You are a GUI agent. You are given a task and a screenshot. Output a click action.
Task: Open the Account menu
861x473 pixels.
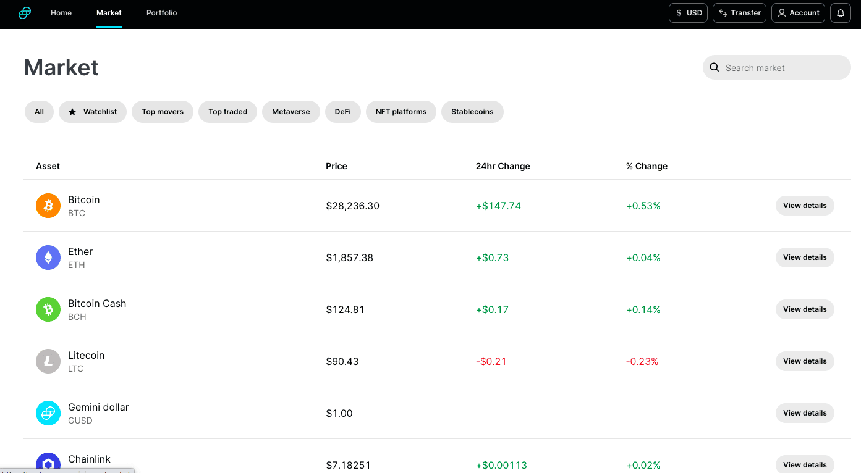point(798,13)
